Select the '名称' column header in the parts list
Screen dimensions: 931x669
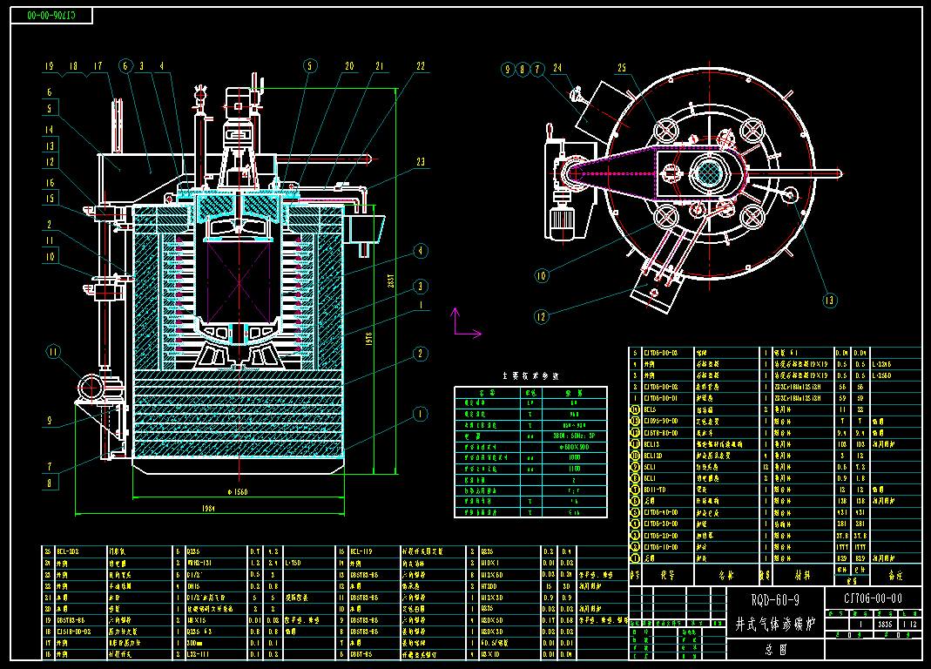click(x=726, y=575)
